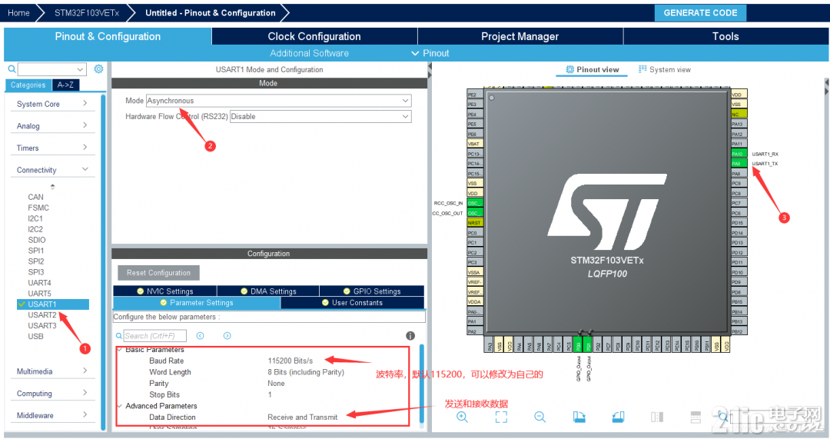Click the Data Direction value Receive and Transmit

click(302, 417)
